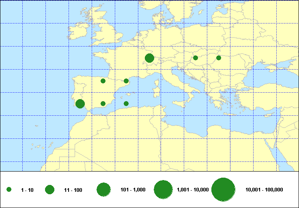Select the "10,001 - 100,000" legend label
The width and height of the screenshot is (299, 208).
tap(264, 190)
